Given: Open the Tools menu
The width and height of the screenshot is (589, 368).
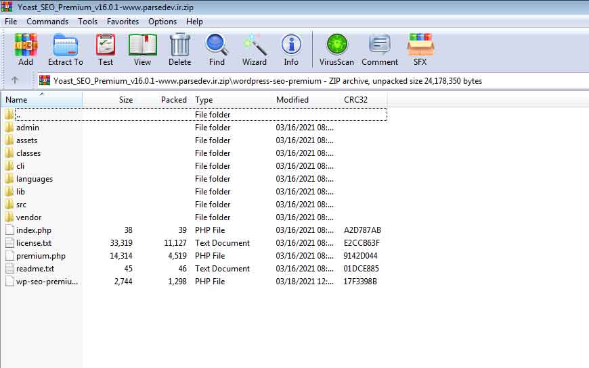Looking at the screenshot, I should (x=87, y=22).
